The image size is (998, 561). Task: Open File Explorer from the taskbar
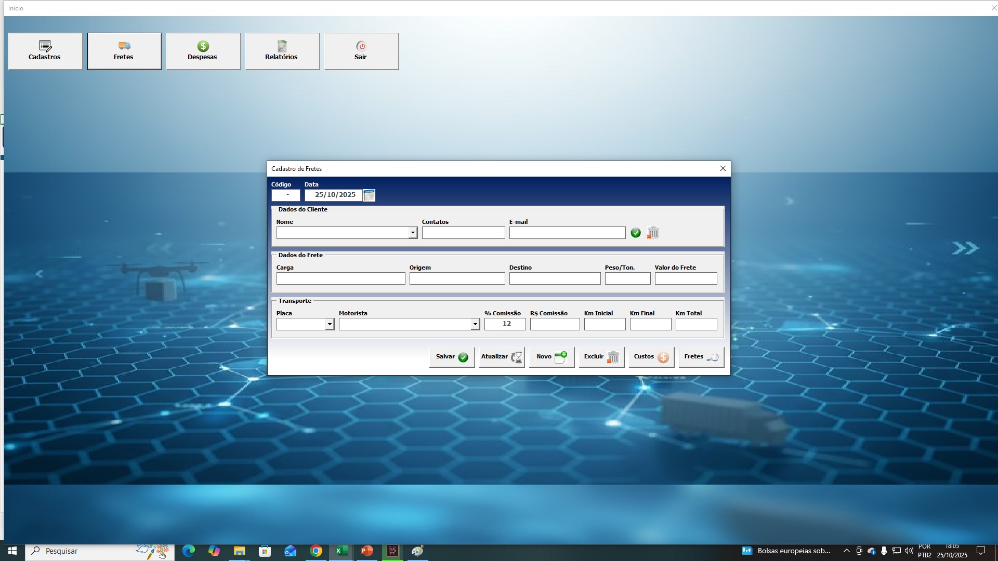coord(239,551)
